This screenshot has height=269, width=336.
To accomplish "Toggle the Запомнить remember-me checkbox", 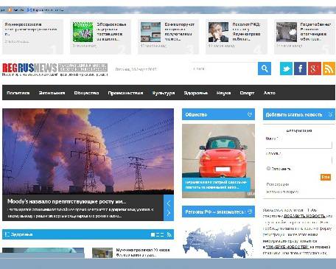I will click(x=268, y=169).
